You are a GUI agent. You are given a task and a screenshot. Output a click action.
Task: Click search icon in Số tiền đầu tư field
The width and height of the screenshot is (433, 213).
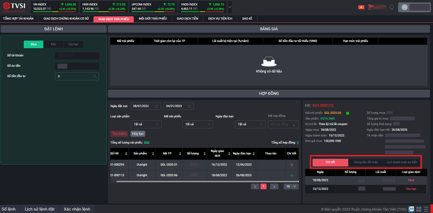(x=95, y=77)
